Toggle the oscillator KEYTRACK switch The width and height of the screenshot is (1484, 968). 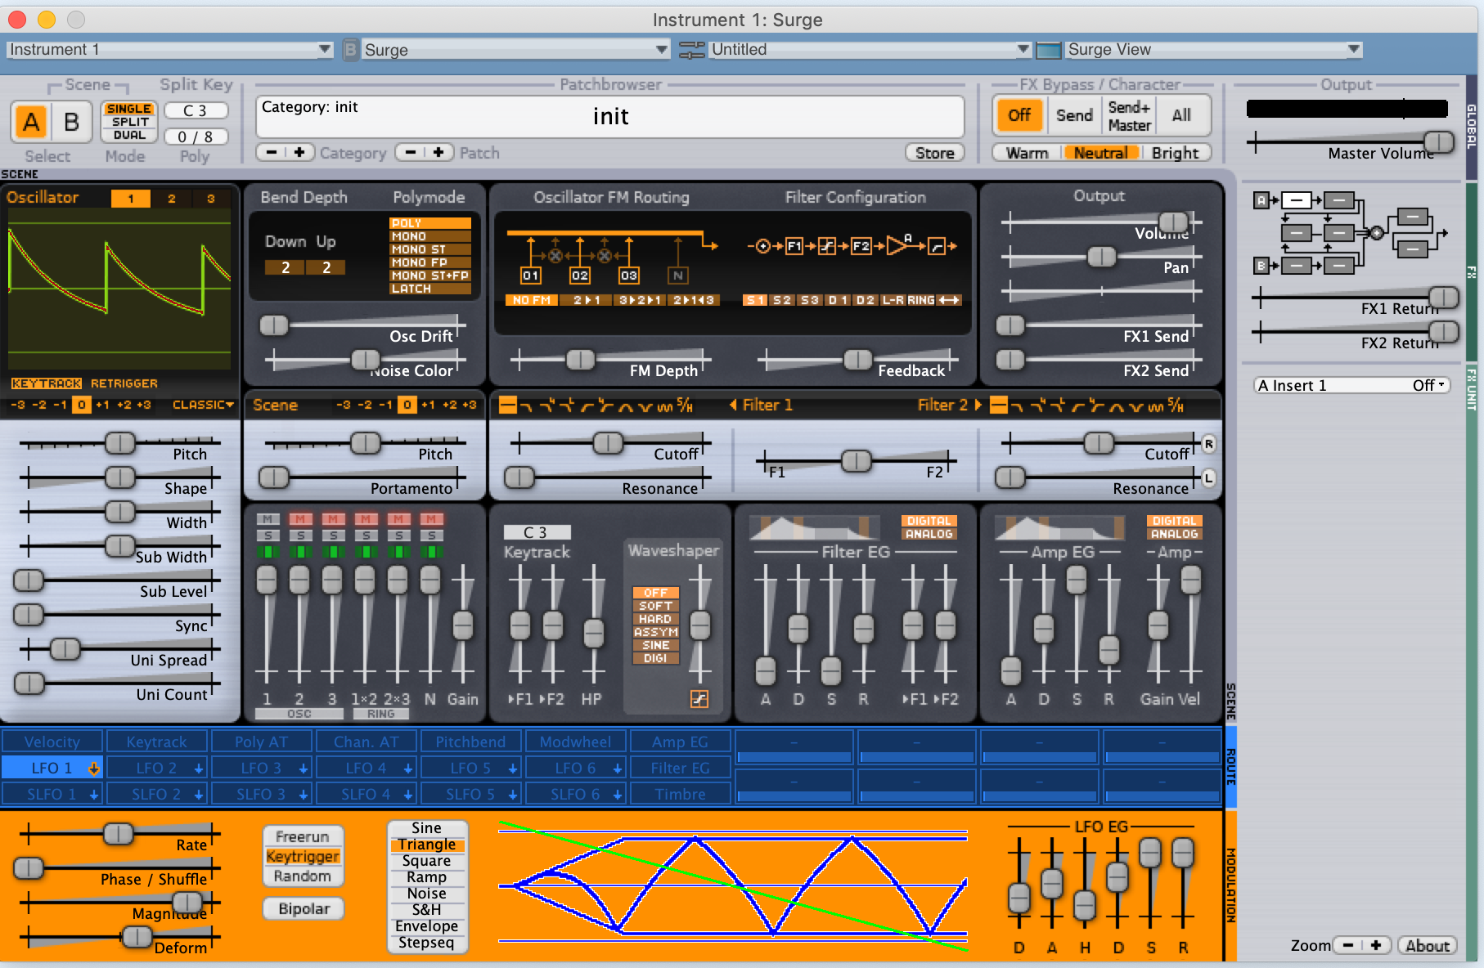click(x=47, y=383)
